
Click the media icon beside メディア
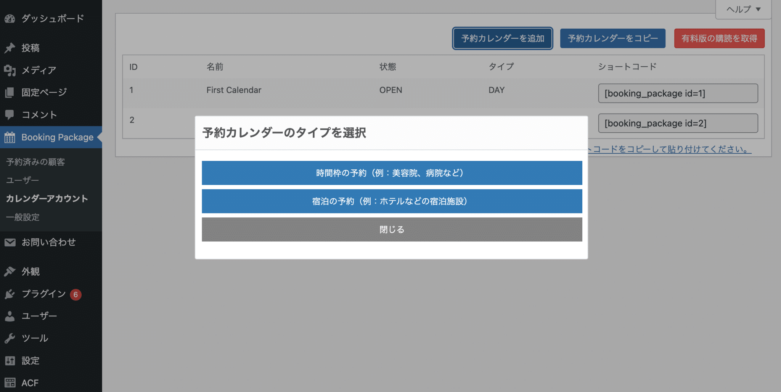click(x=10, y=70)
